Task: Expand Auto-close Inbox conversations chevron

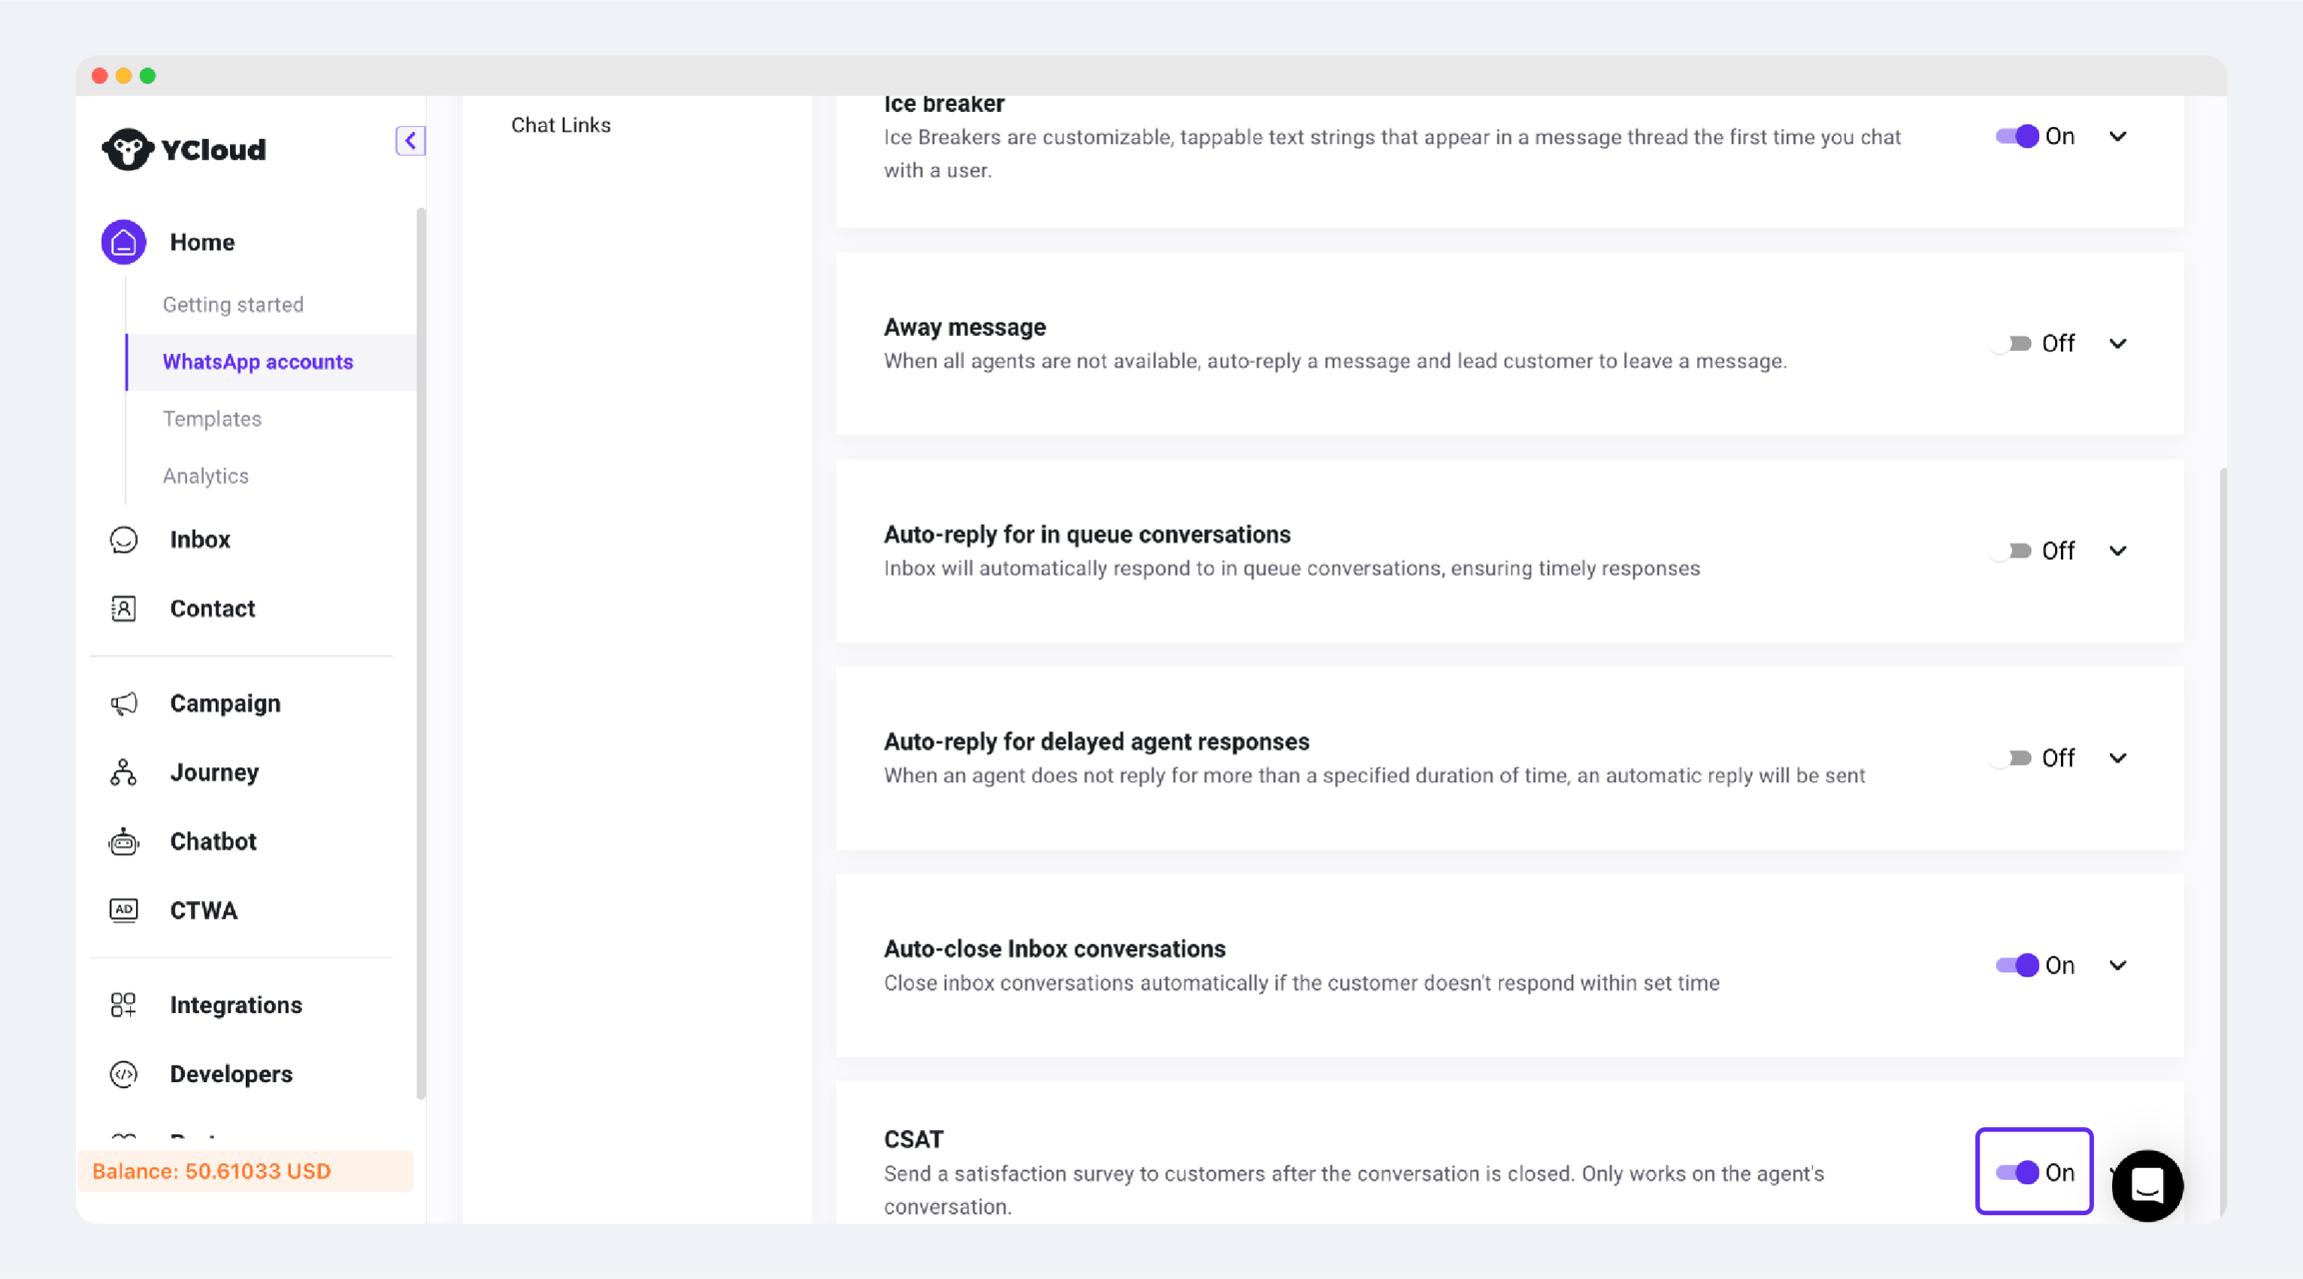Action: coord(2117,965)
